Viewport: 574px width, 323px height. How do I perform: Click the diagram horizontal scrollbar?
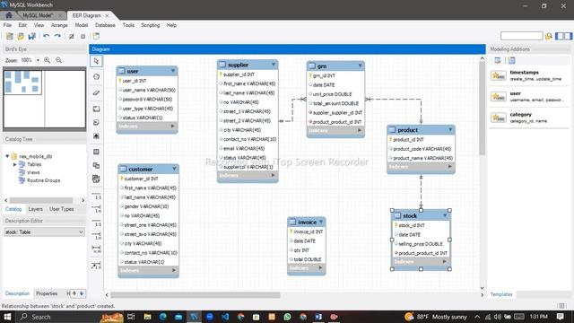pyautogui.click(x=196, y=295)
